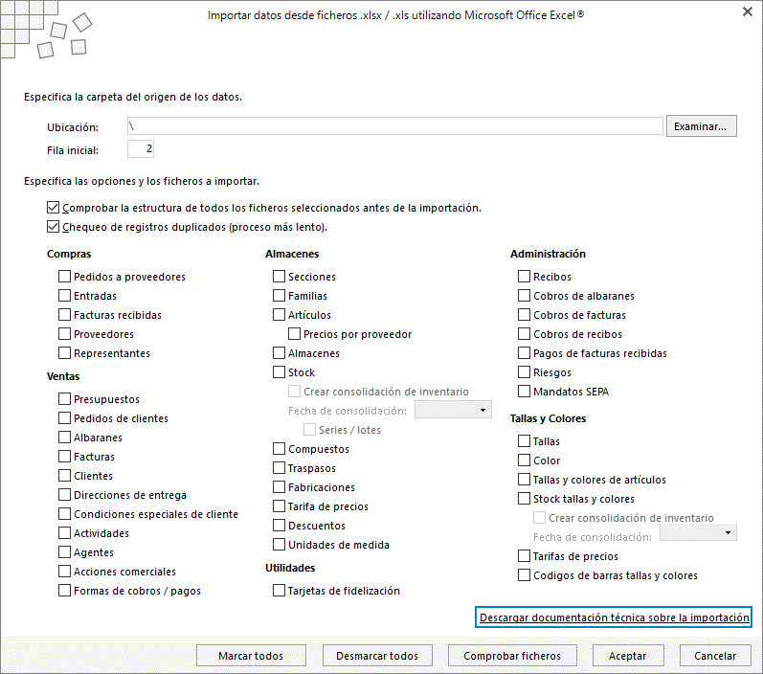Select Cobros de recibos checkbox
763x674 pixels.
[524, 334]
